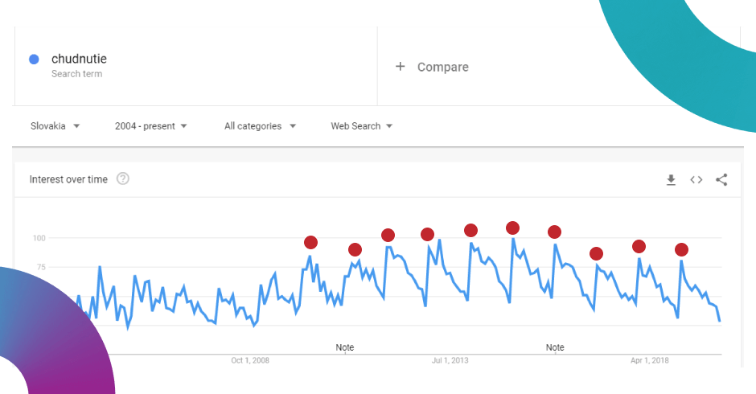Open the All categories dropdown
The height and width of the screenshot is (394, 756).
(x=260, y=126)
